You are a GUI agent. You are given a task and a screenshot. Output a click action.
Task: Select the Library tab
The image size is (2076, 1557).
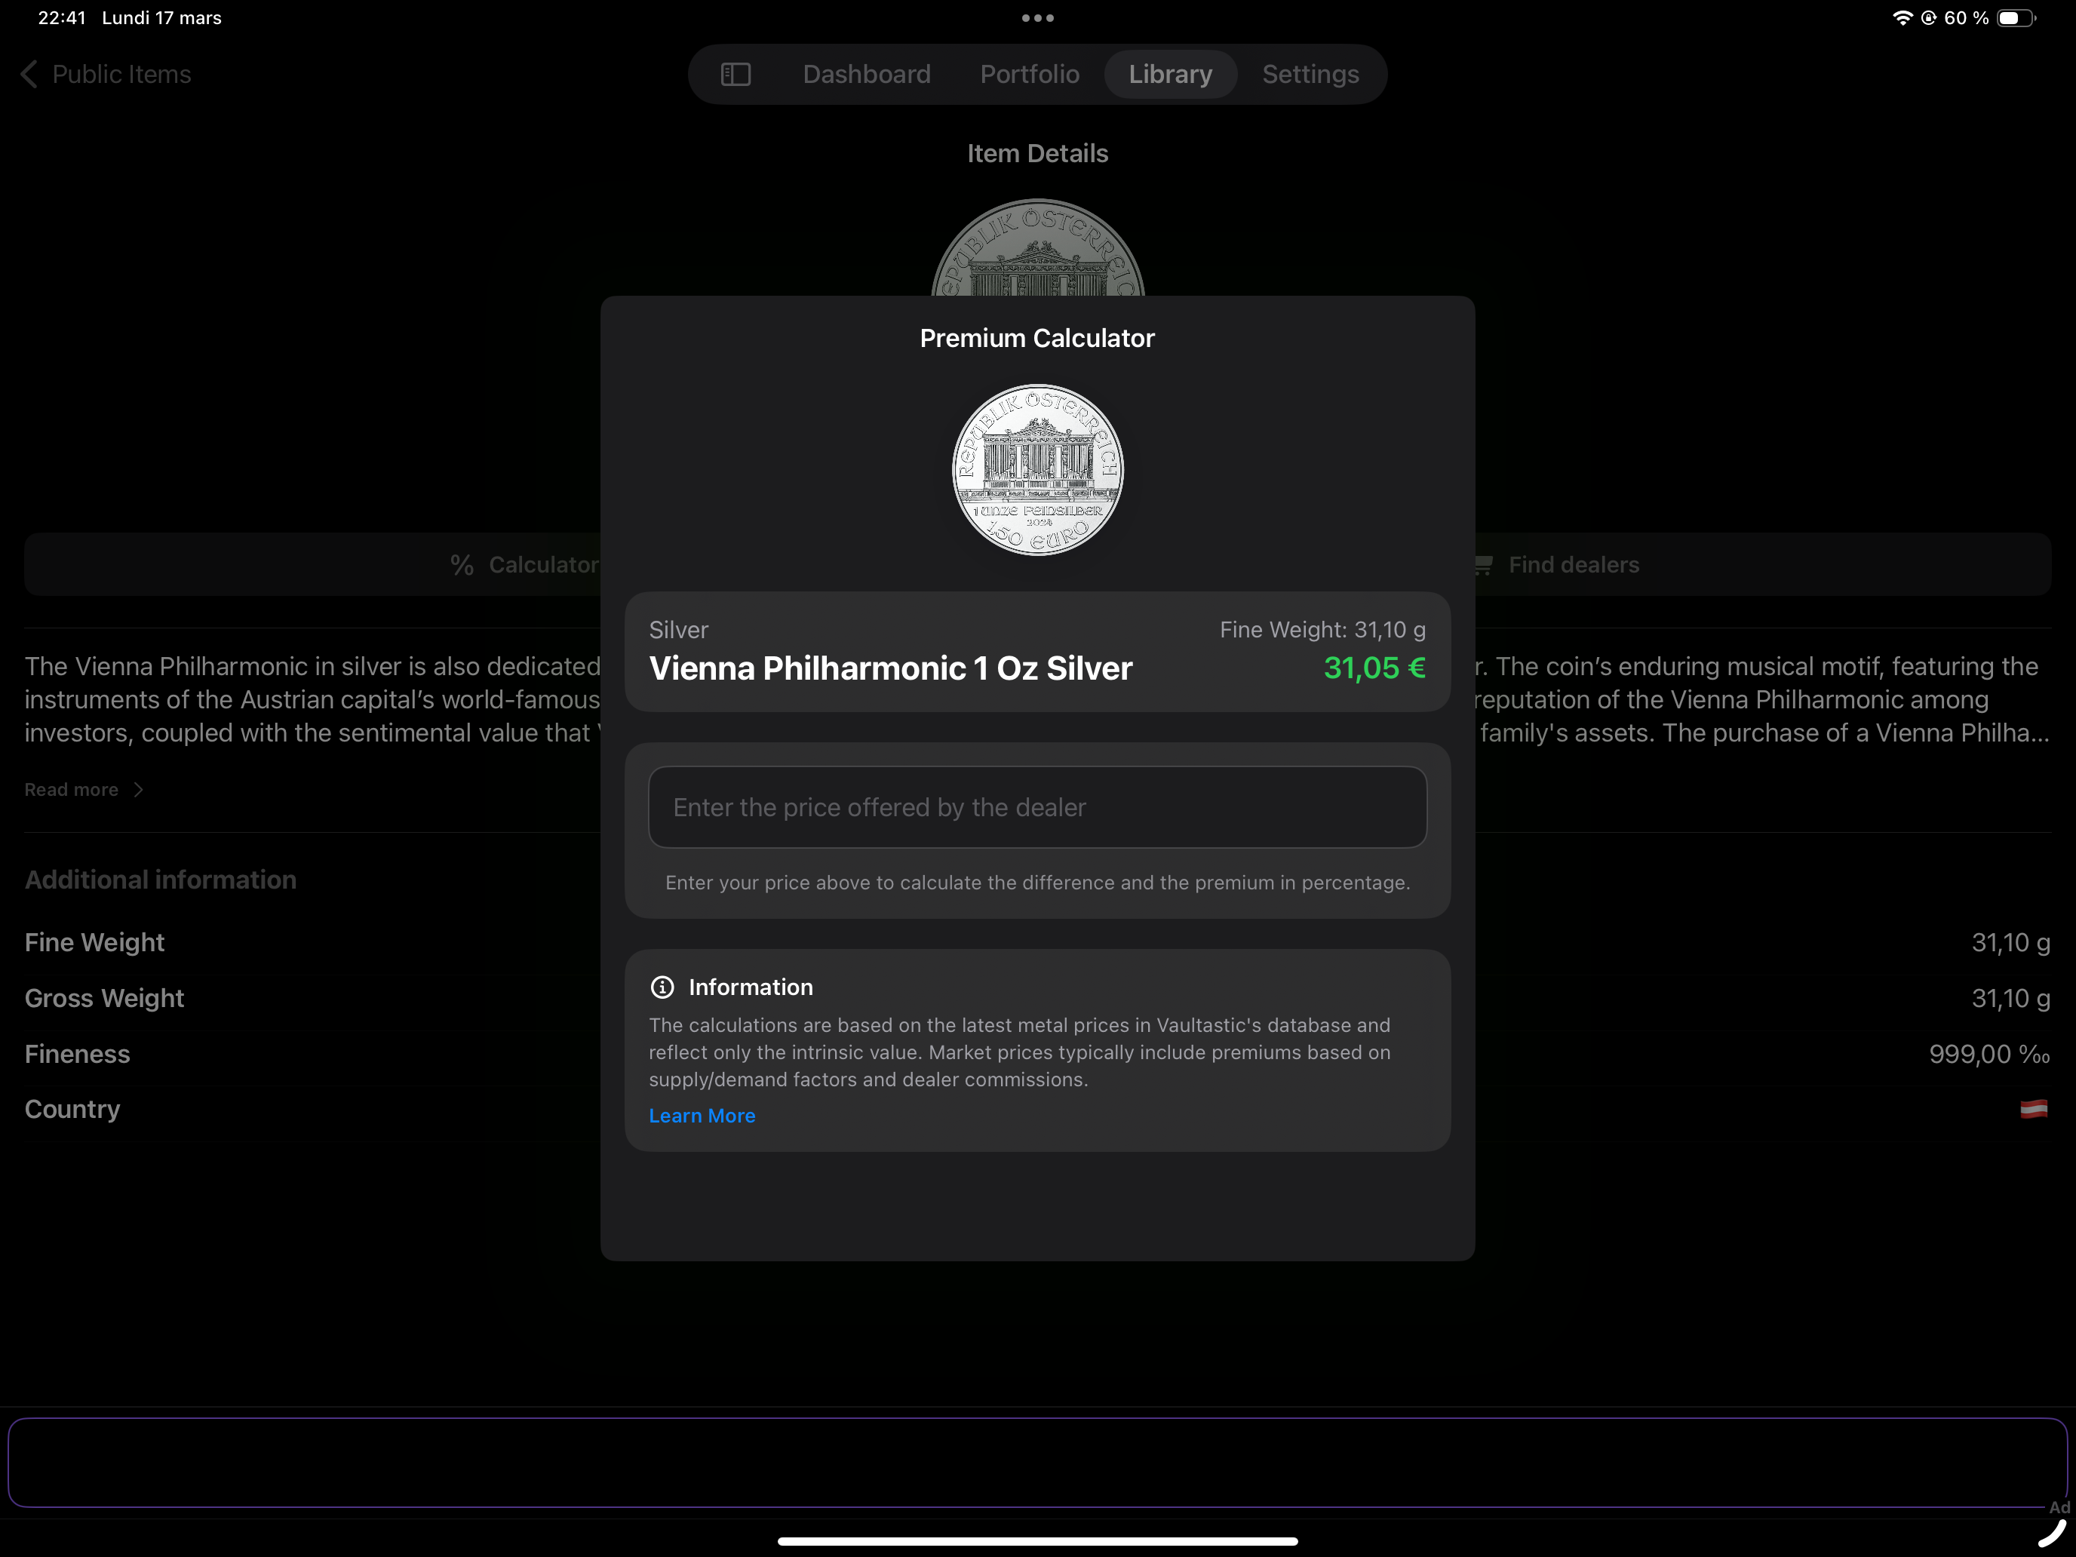[1170, 74]
